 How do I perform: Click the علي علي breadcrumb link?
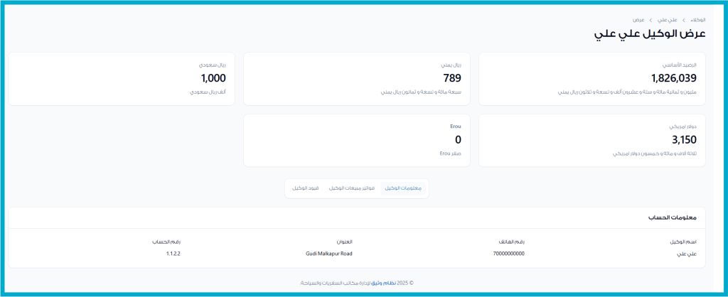point(667,20)
